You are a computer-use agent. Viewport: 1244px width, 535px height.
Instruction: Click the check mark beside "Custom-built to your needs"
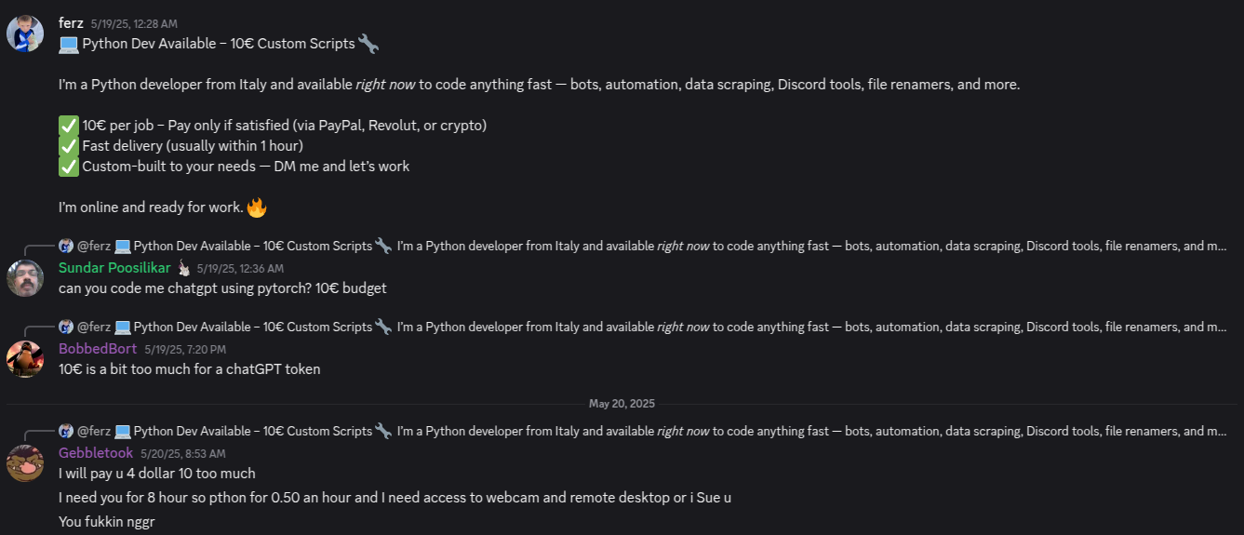pos(69,167)
